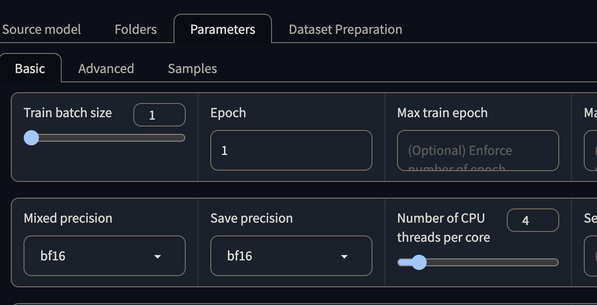
Task: Click the CPU threads number box showing 4
Action: 533,221
